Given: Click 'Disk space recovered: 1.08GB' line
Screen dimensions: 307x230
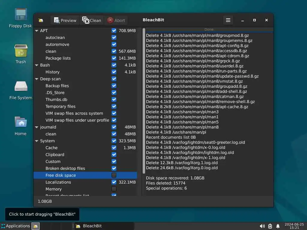Looking at the screenshot, I should tap(175, 178).
